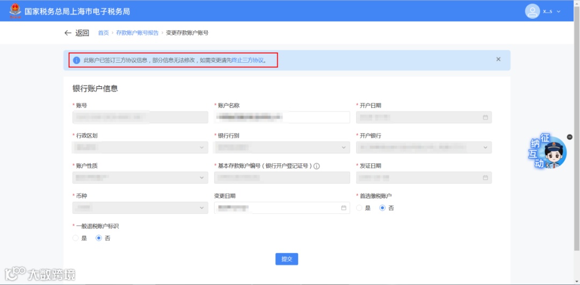Image resolution: width=580 pixels, height=285 pixels.
Task: Go to 首页 breadcrumb
Action: (103, 33)
